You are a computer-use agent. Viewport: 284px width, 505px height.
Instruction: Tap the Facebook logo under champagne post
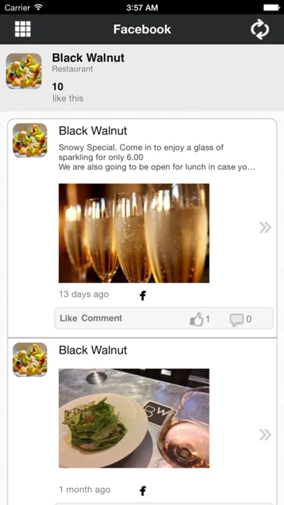pyautogui.click(x=143, y=295)
